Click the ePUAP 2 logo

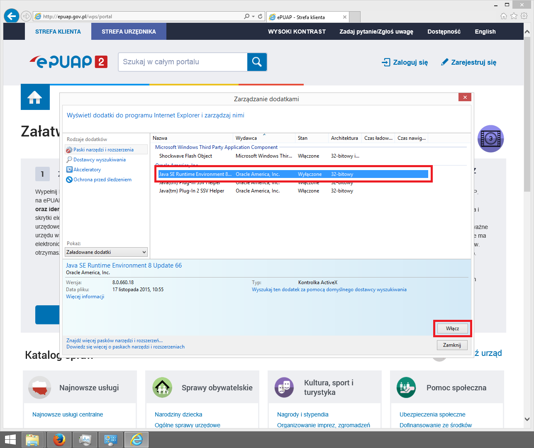(68, 62)
